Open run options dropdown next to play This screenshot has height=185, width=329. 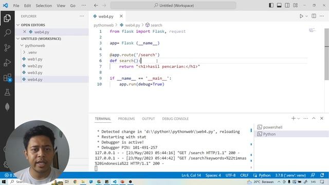306,16
